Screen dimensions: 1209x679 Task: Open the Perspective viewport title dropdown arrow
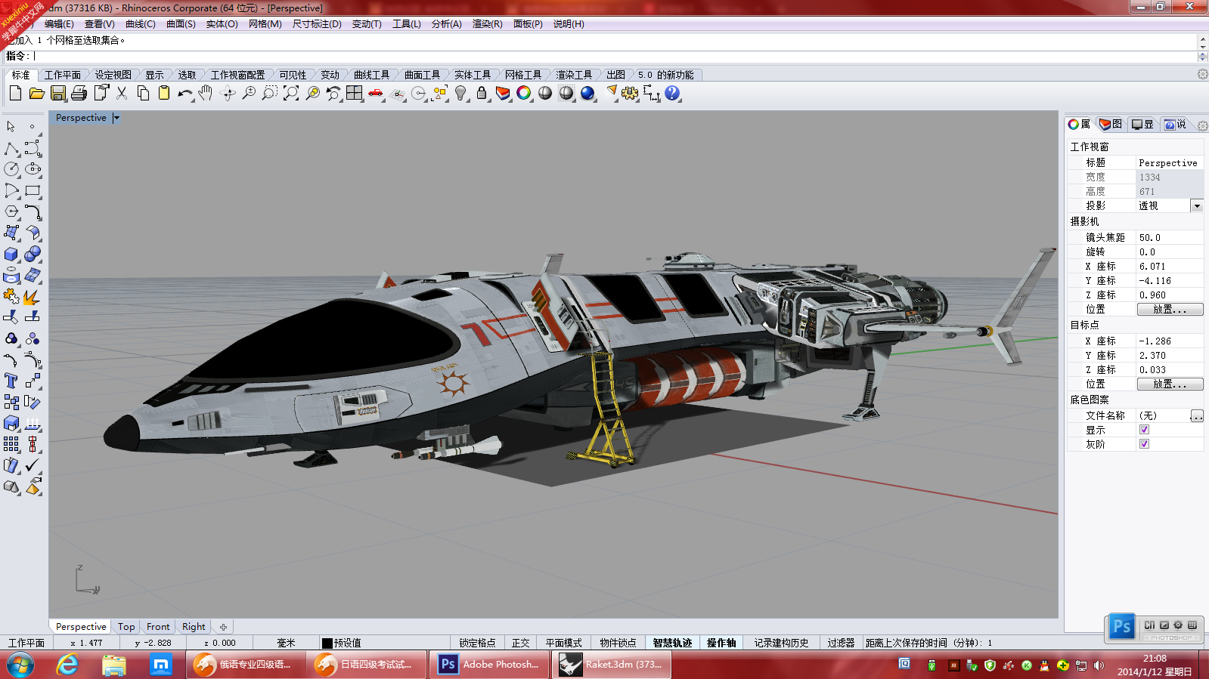click(116, 118)
